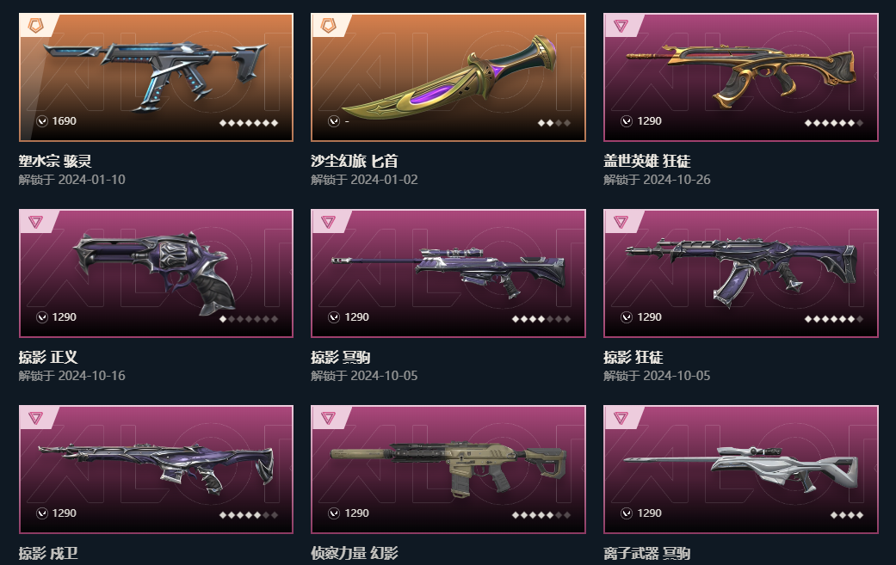The image size is (896, 565).
Task: Select the 掠影 正义 revolver skin image
Action: click(156, 273)
